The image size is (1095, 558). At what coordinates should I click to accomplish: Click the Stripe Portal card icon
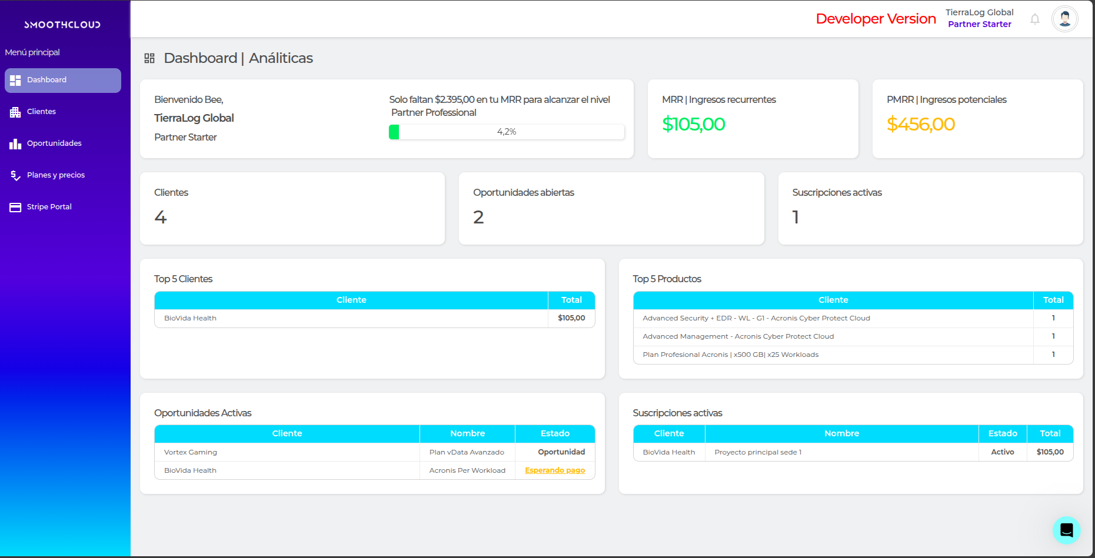pos(15,207)
